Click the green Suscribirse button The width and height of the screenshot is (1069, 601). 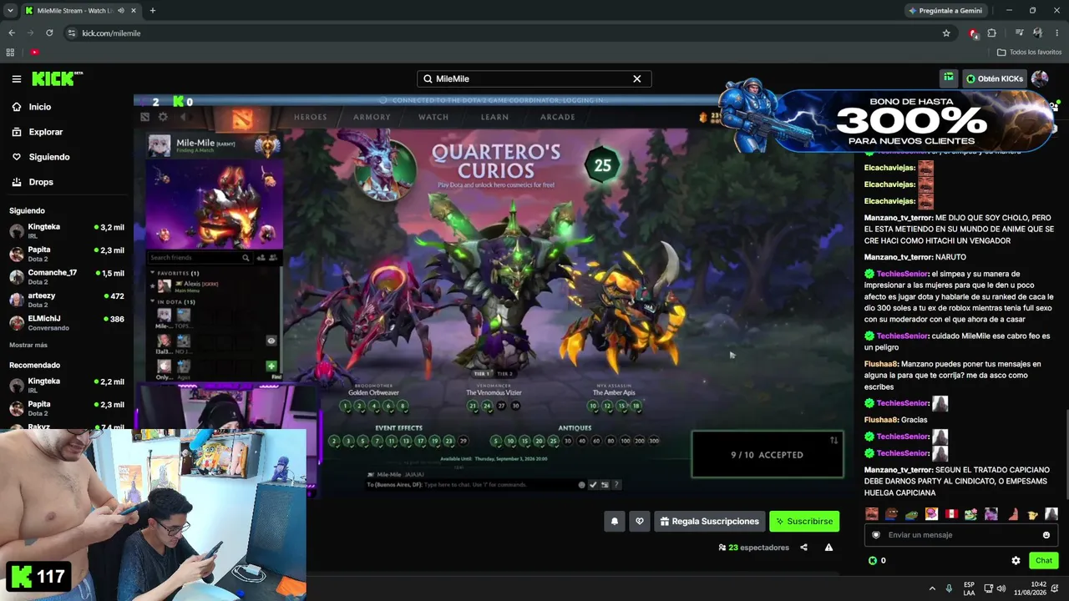click(804, 522)
